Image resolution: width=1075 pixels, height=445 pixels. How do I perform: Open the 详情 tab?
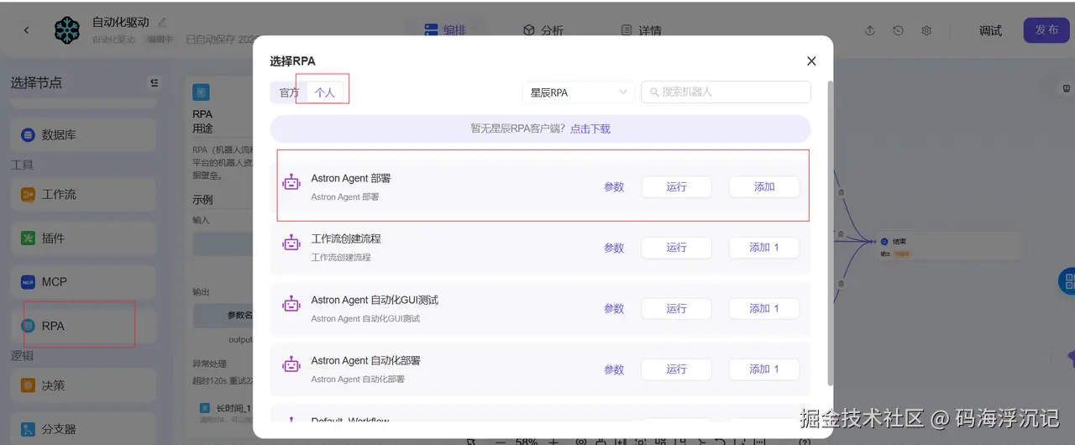pyautogui.click(x=641, y=30)
